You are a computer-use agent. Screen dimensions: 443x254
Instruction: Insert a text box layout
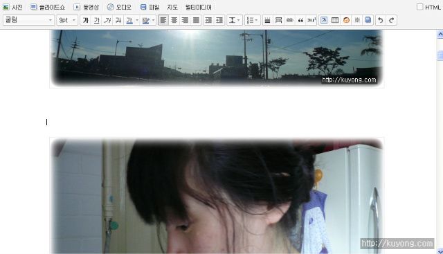point(278,20)
